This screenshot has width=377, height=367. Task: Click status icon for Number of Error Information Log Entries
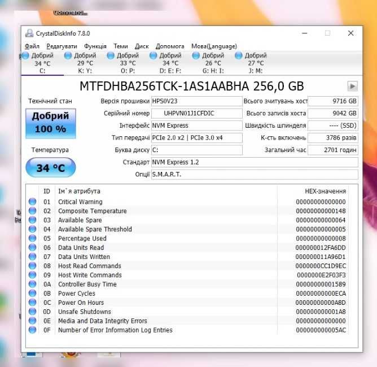coord(33,330)
